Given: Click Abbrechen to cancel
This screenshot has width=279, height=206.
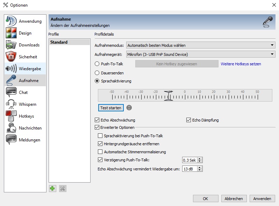Looking at the screenshot, I should point(234,199).
